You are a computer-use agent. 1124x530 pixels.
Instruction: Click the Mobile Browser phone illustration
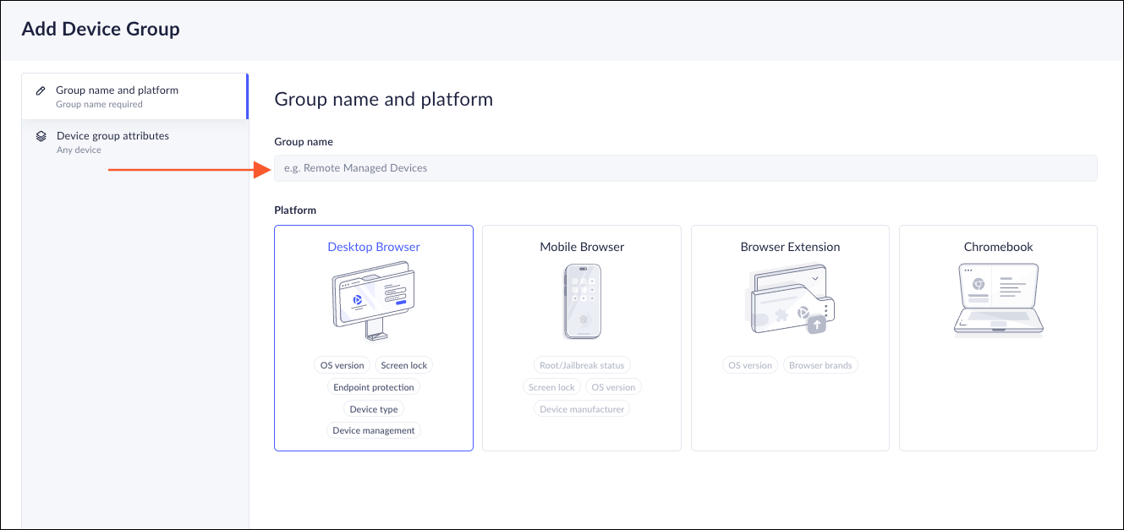coord(582,300)
